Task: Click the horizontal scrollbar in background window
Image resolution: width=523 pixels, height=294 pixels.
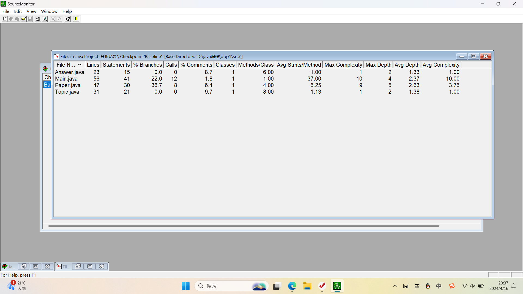Action: point(244,226)
